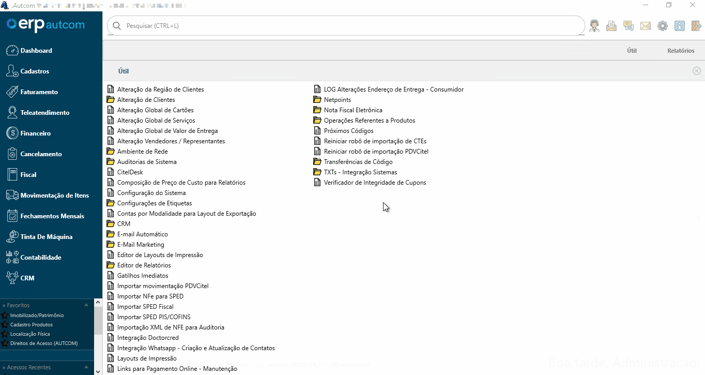Click the sidebar scrollbar down arrow

tap(98, 371)
